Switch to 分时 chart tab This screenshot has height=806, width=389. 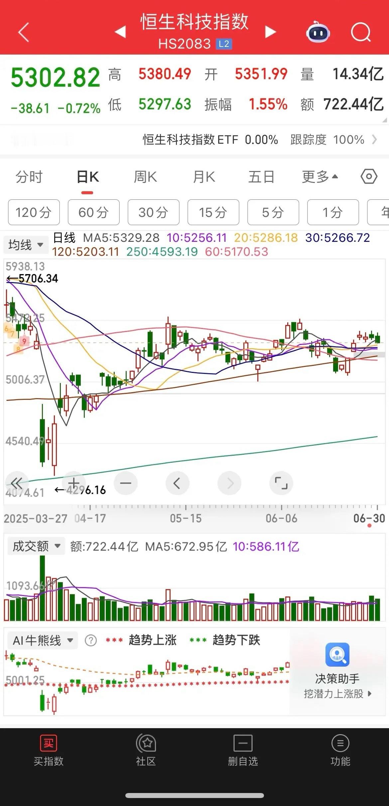click(x=29, y=177)
